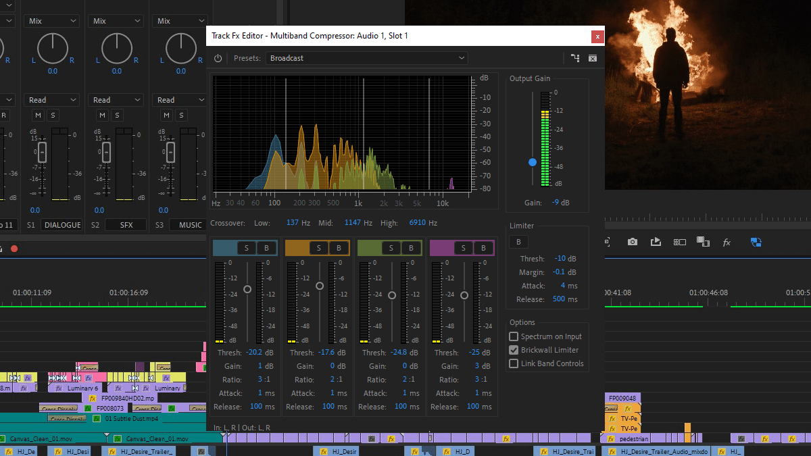Click the Comparison View film icon
This screenshot has width=811, height=456.
(x=703, y=241)
